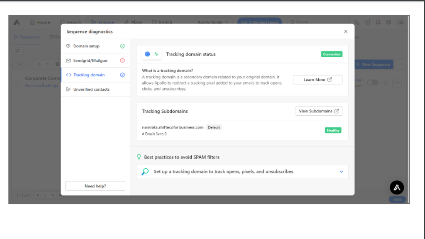Expand the tracking domain best practice row
425x239 pixels.
tap(242, 171)
